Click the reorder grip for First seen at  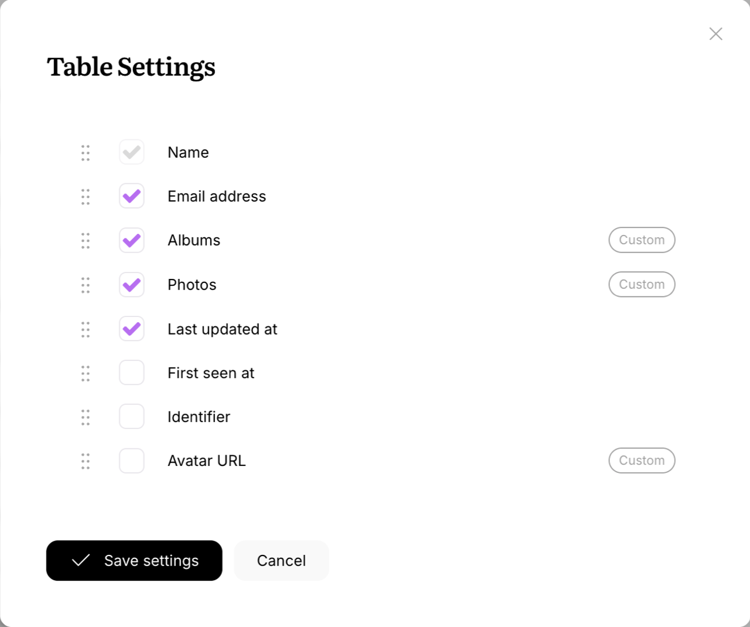click(85, 373)
